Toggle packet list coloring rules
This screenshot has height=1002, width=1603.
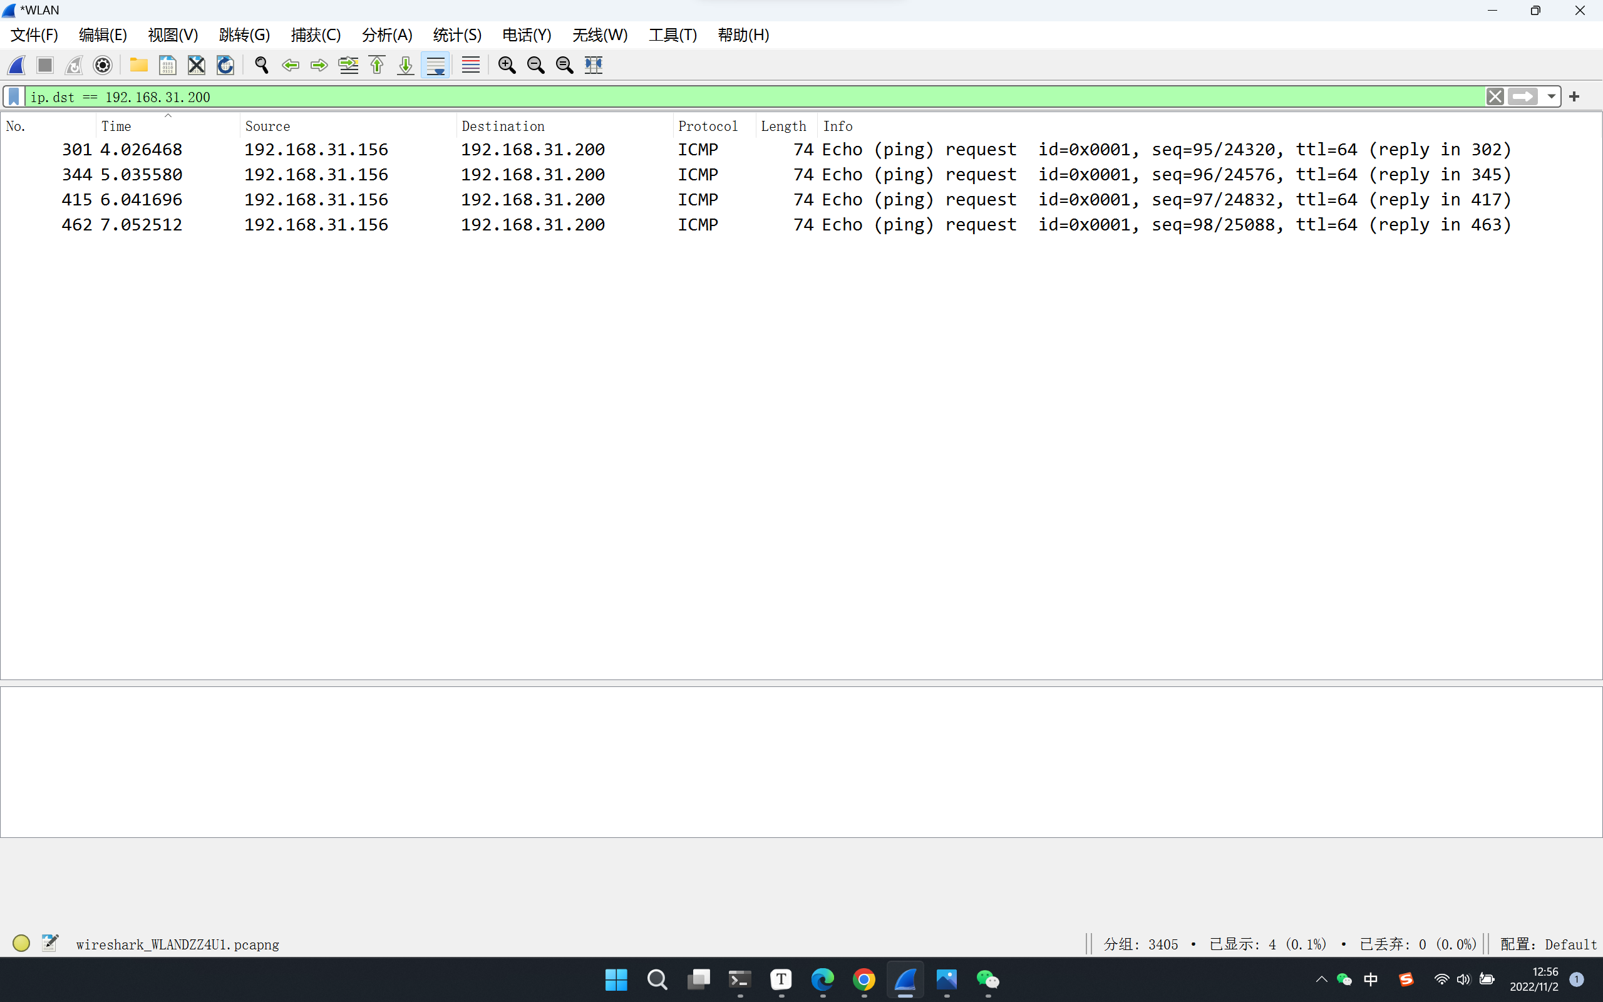[x=470, y=65]
